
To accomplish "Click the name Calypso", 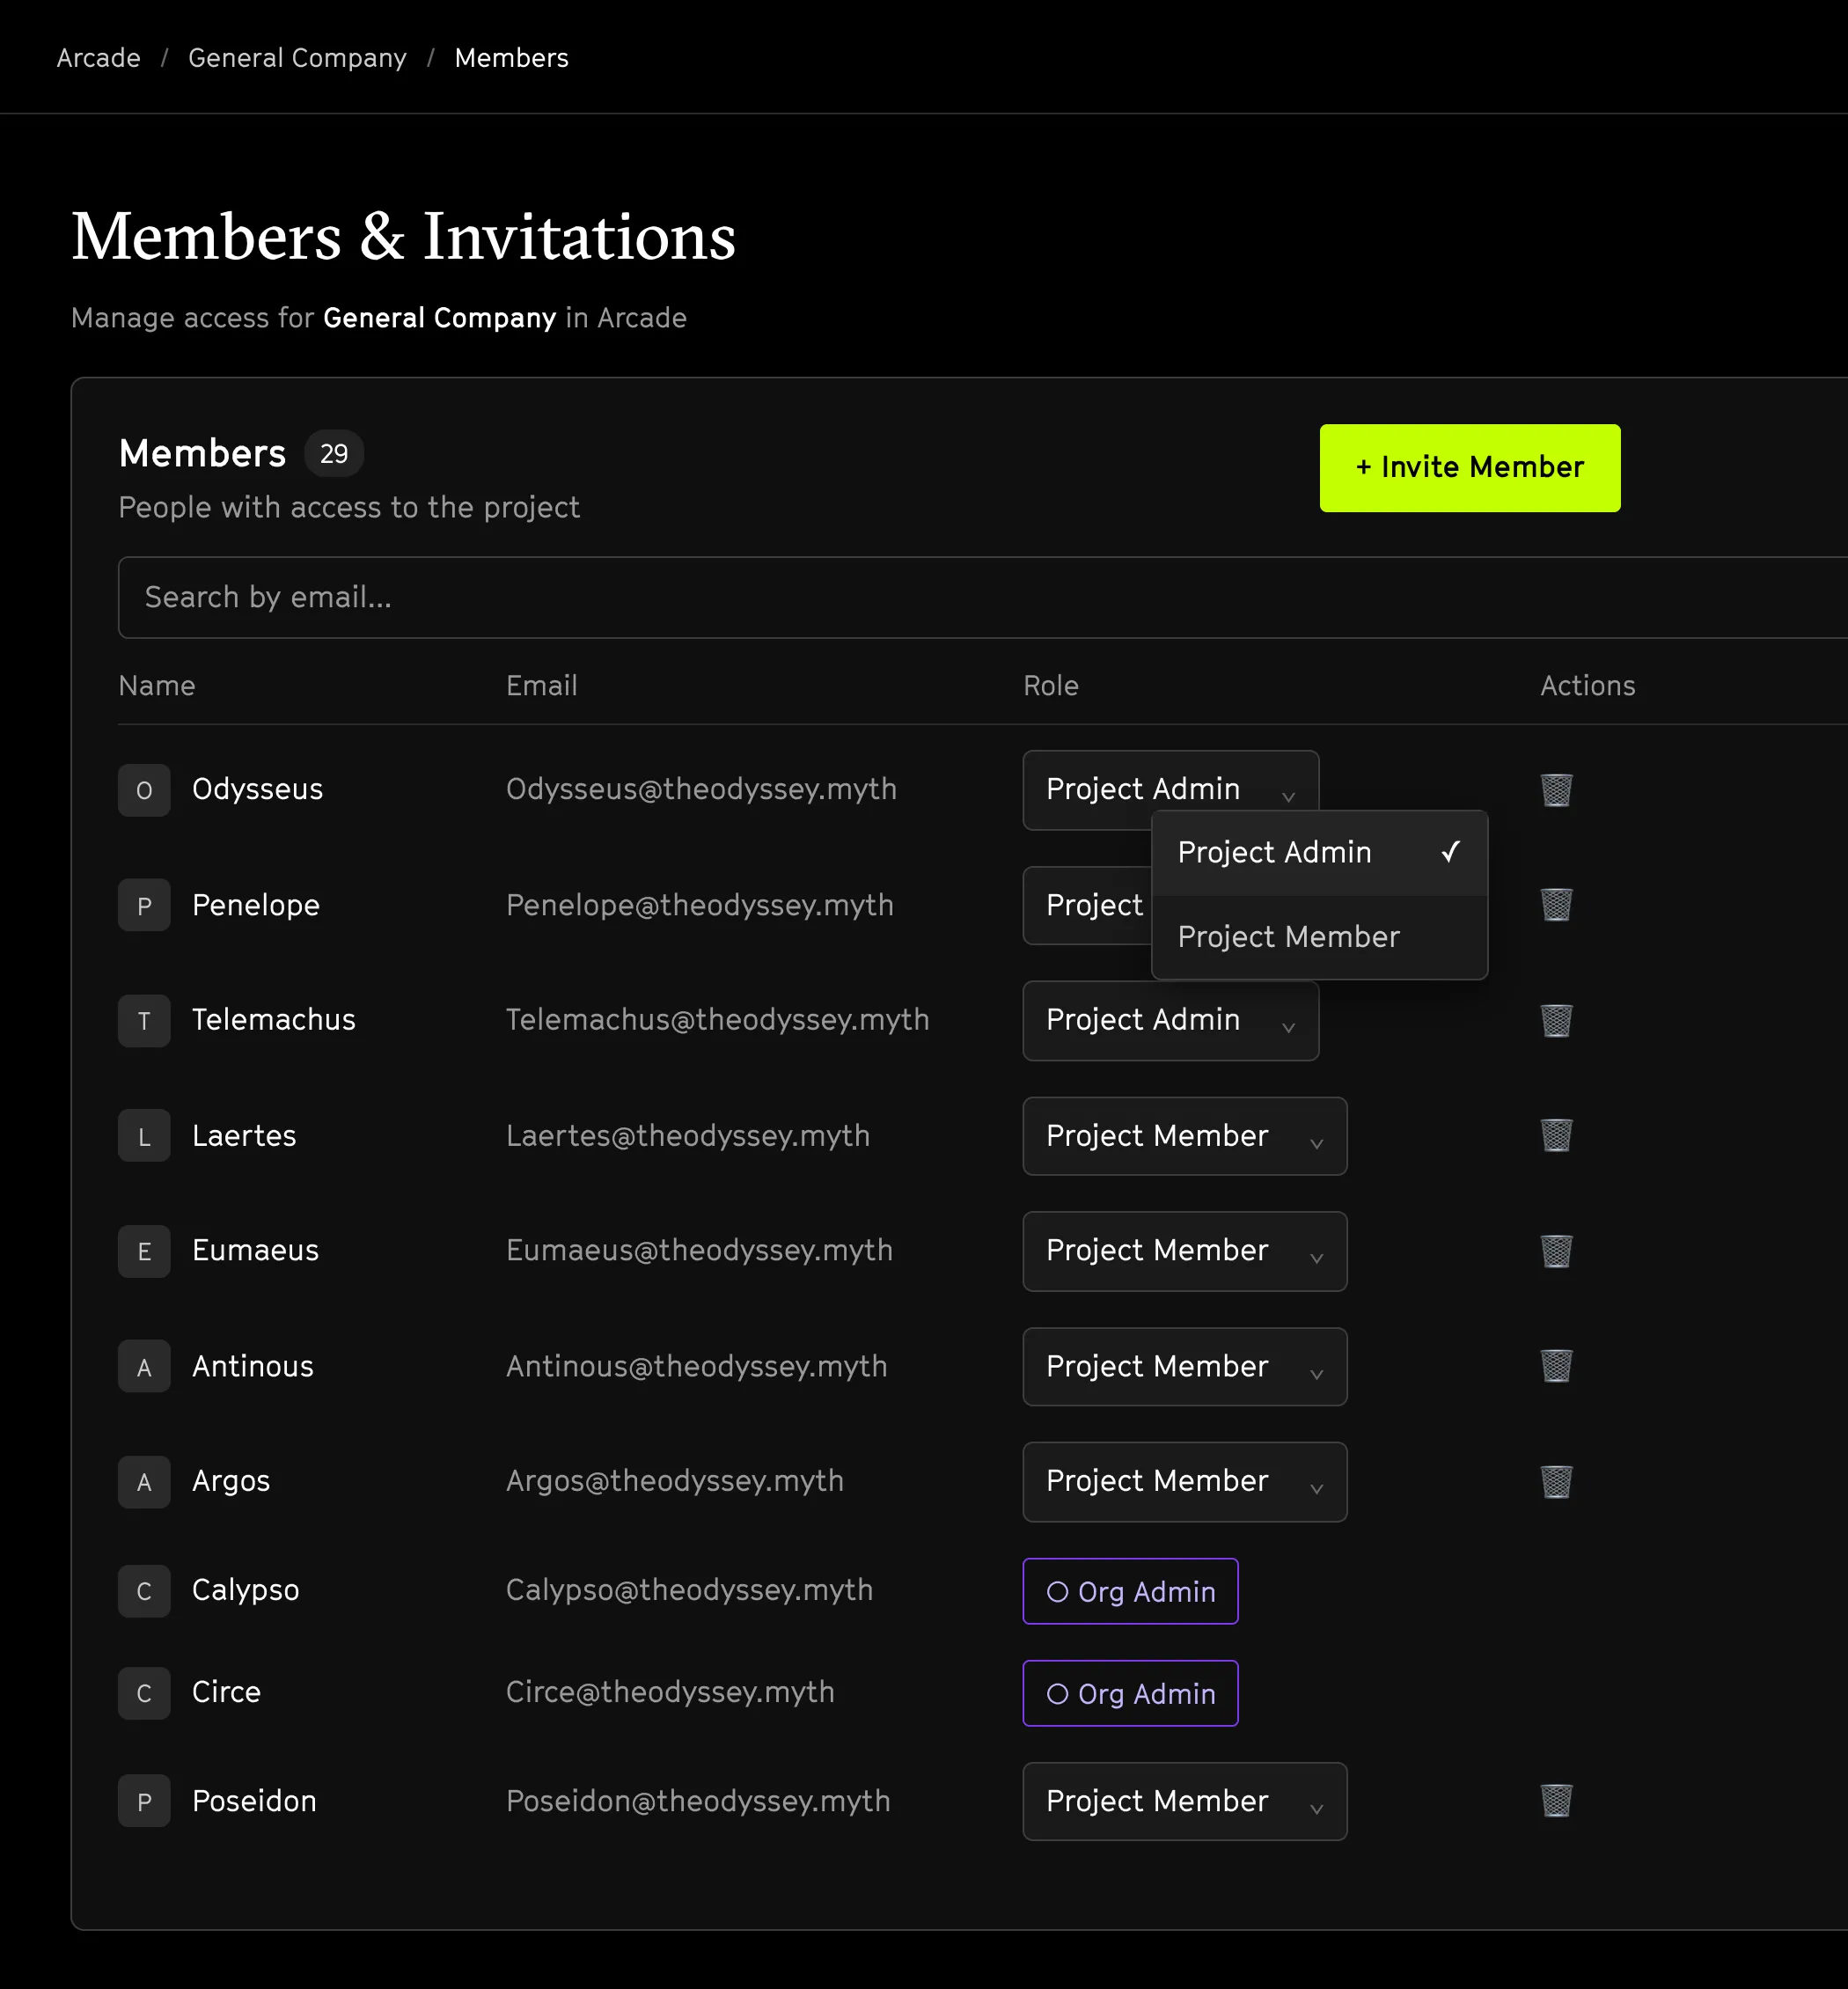I will coord(245,1591).
